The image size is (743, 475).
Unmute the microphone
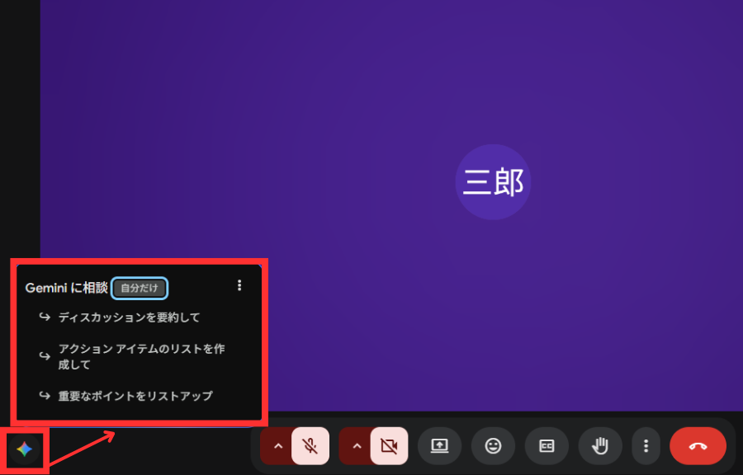[310, 446]
